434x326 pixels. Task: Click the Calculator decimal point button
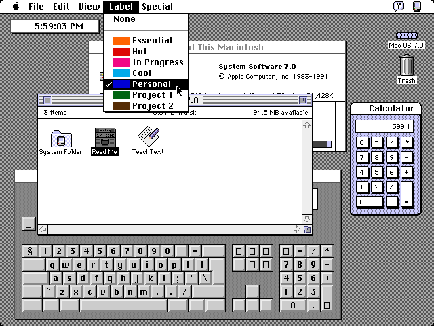coord(392,202)
